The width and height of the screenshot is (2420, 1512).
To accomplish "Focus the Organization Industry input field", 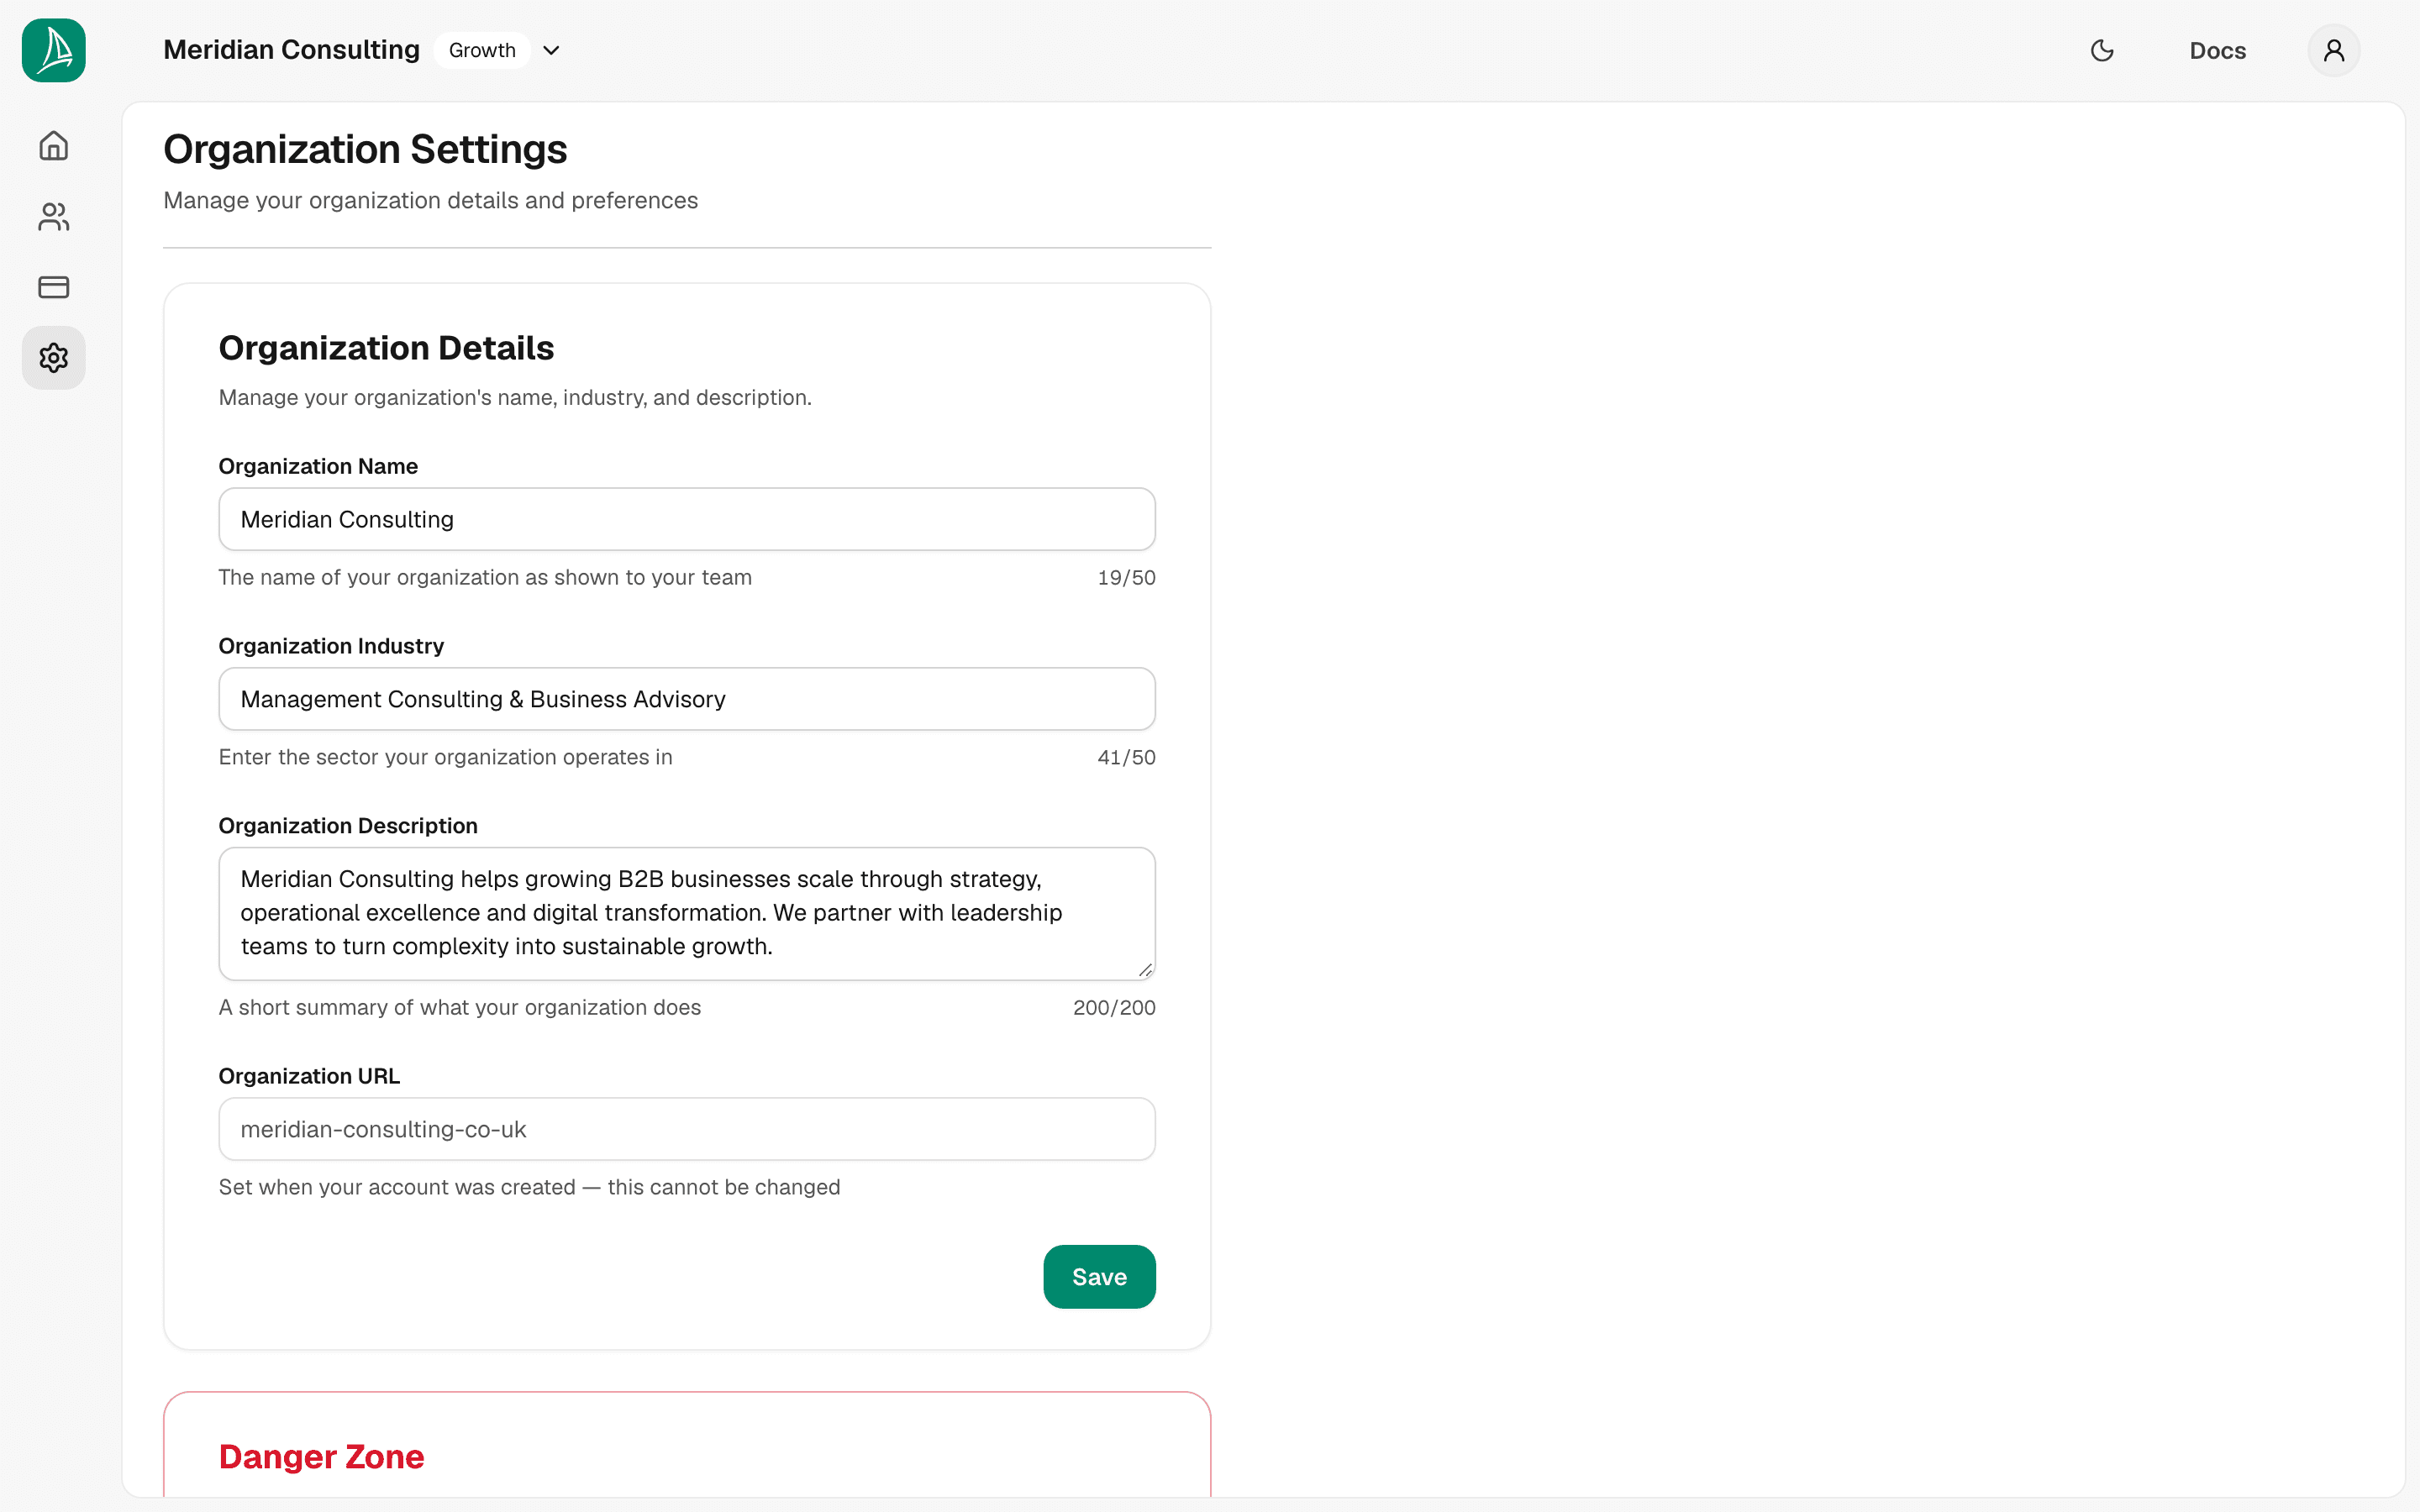I will pos(687,699).
